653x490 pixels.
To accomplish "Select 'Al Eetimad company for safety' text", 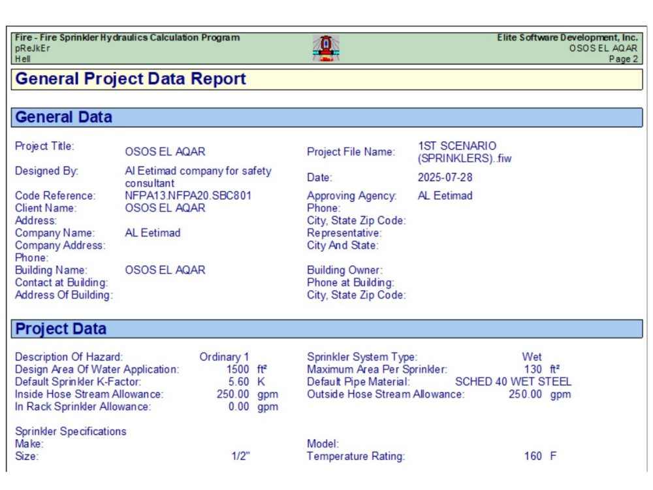I will tap(199, 171).
